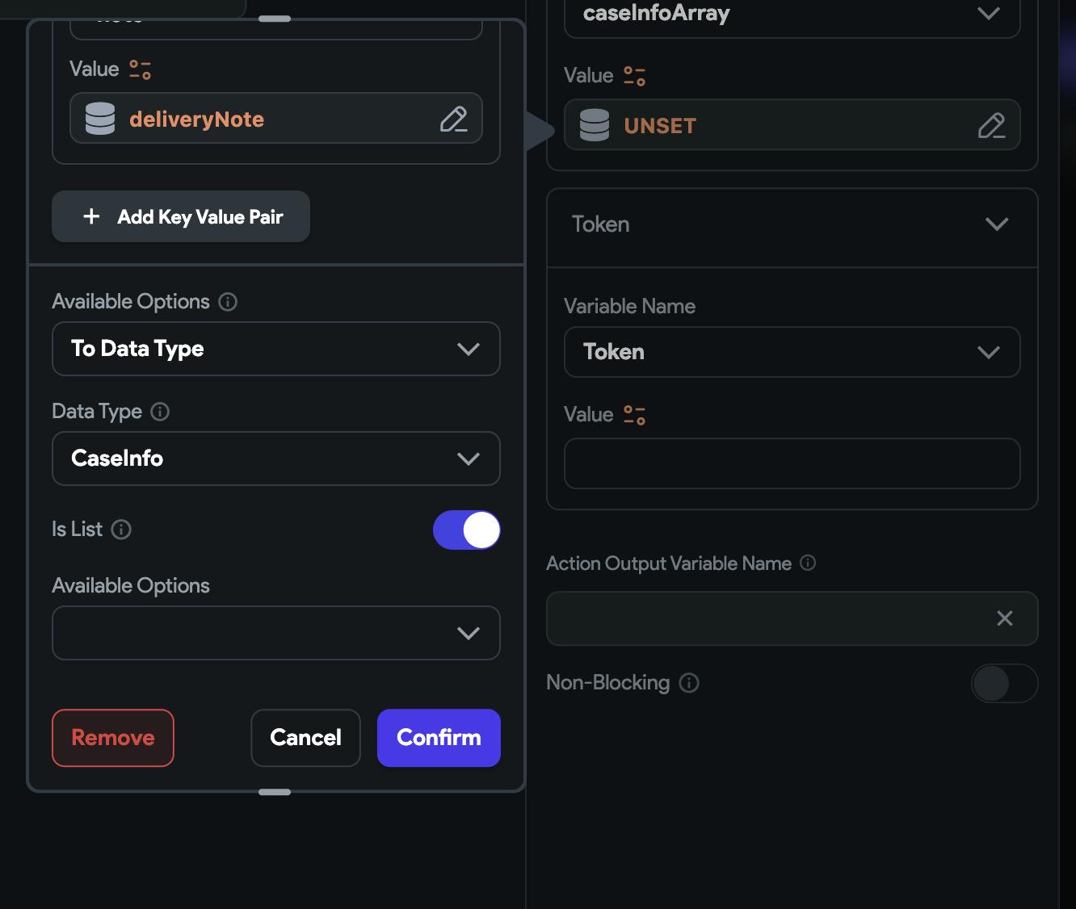Disable the Is List toggle

click(x=467, y=530)
